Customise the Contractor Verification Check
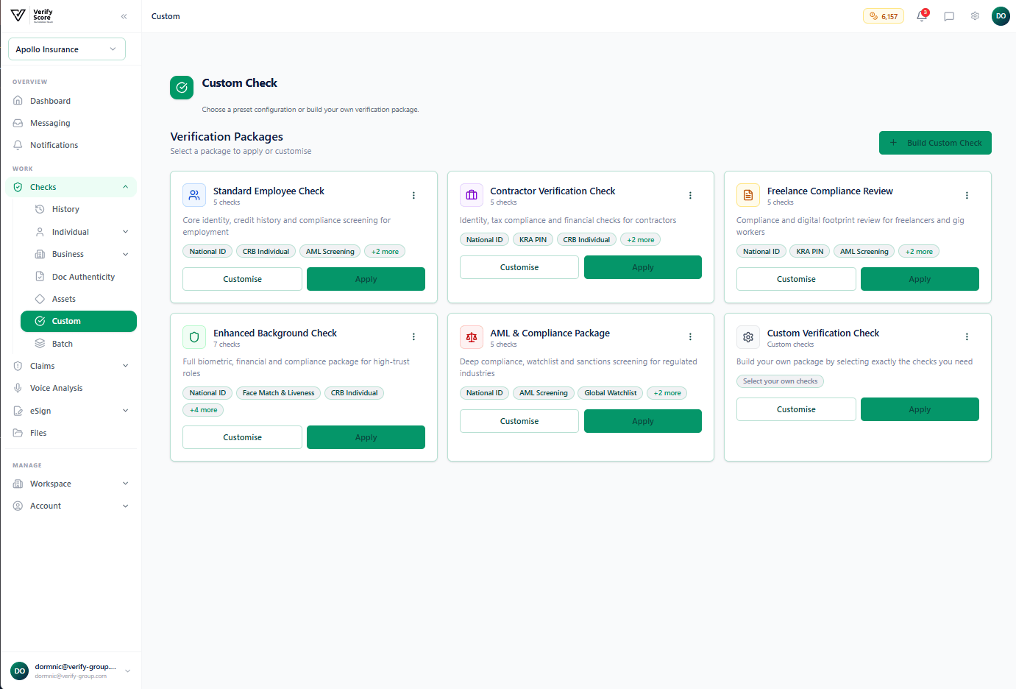Screen dimensions: 1016x689 point(519,267)
